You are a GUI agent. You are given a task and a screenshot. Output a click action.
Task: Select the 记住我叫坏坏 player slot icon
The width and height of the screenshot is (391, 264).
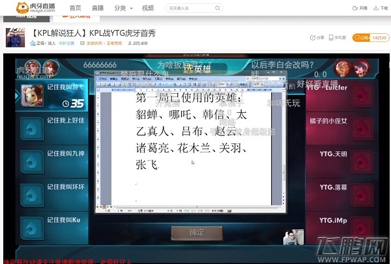(32, 195)
